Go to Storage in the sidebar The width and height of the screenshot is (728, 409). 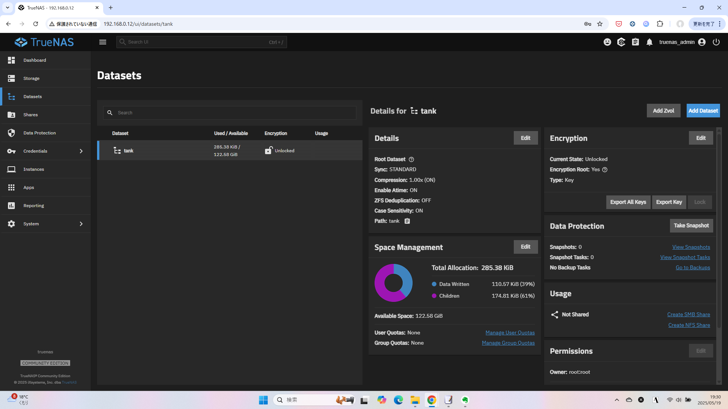(x=31, y=78)
